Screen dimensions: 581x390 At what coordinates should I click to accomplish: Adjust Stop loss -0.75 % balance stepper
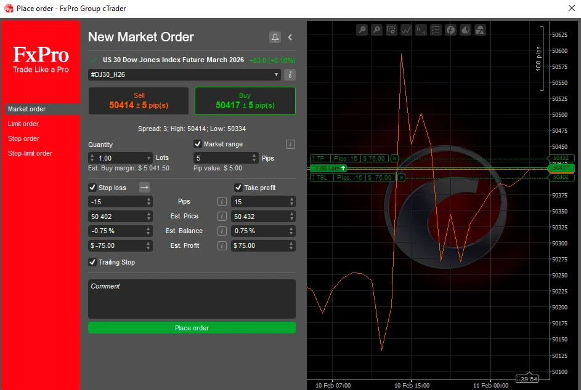coord(148,231)
